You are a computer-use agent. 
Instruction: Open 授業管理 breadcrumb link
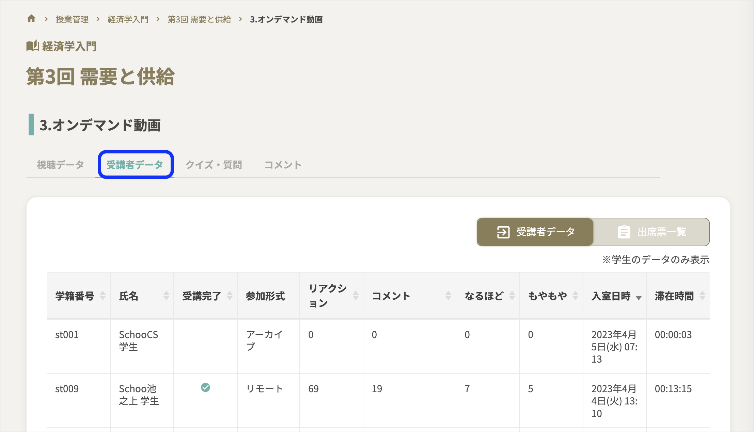tap(72, 19)
